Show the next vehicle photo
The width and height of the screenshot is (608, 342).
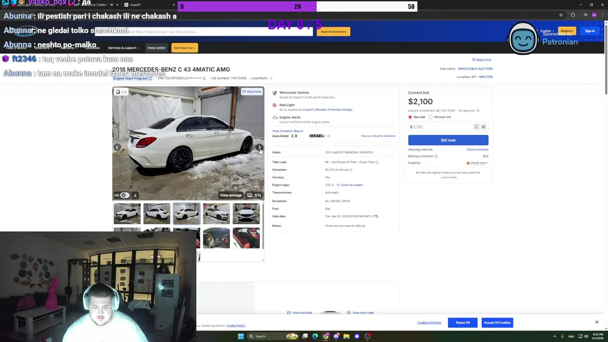click(x=259, y=147)
